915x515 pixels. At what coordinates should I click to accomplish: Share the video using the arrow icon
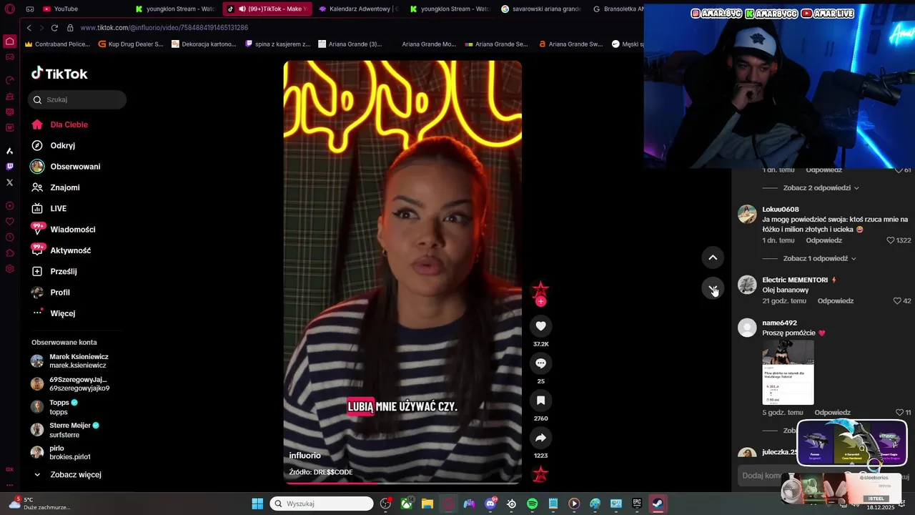[540, 438]
